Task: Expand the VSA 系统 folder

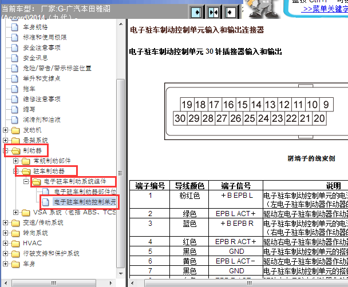Action: coord(15,212)
